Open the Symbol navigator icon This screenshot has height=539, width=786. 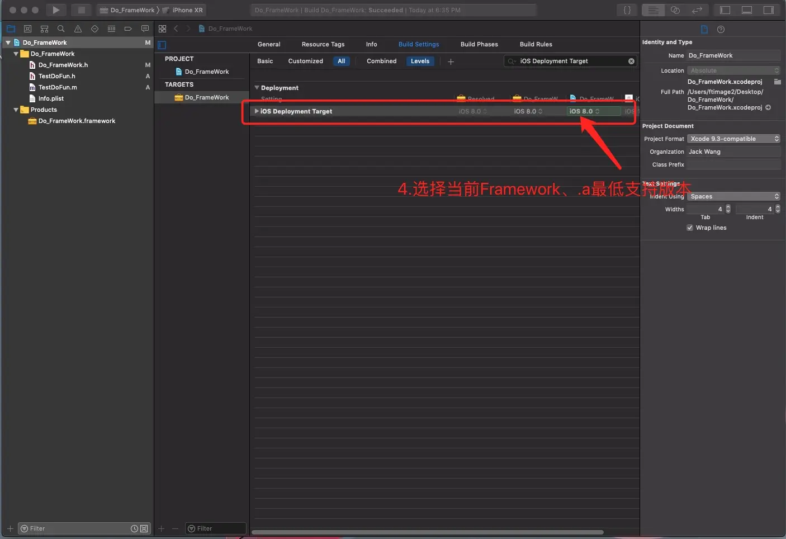click(44, 29)
